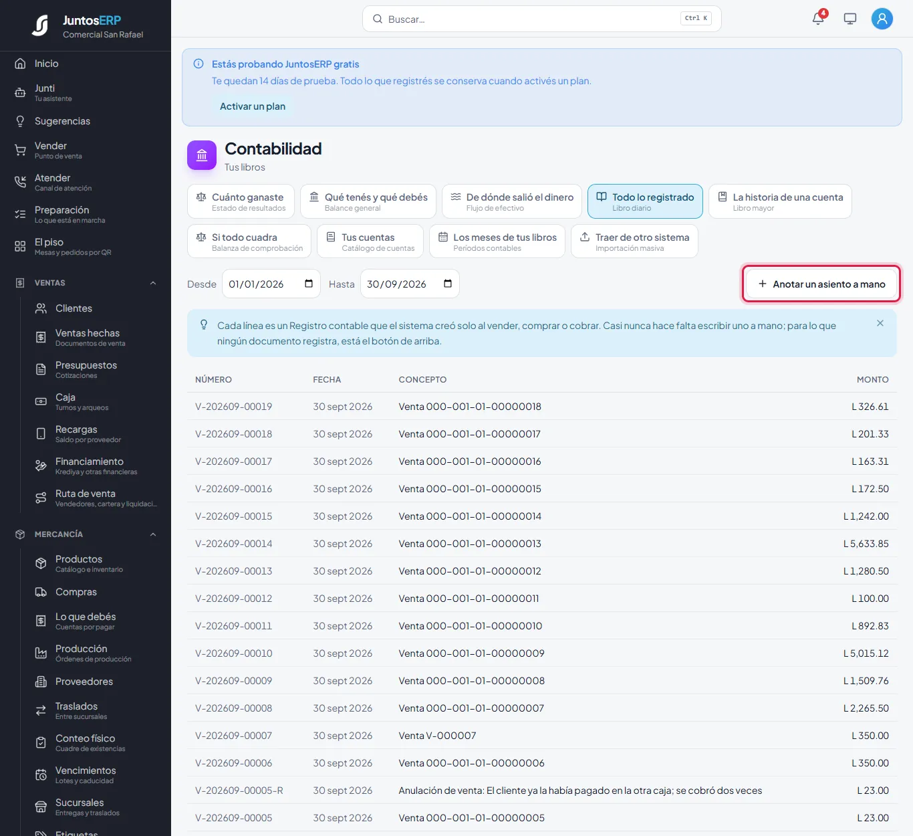Open Tus cuentas catalog tab
Screen dimensions: 913x836
[370, 241]
